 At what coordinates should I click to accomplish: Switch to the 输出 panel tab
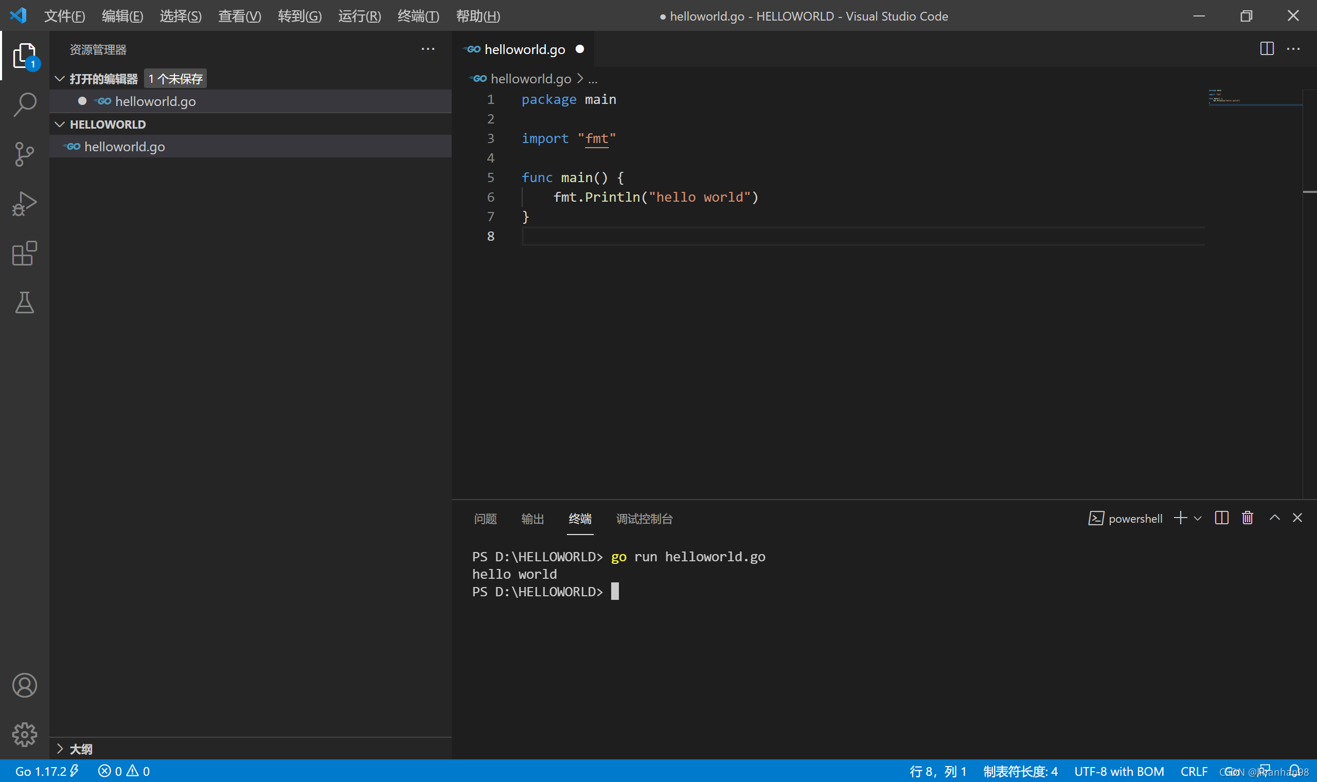click(x=532, y=519)
